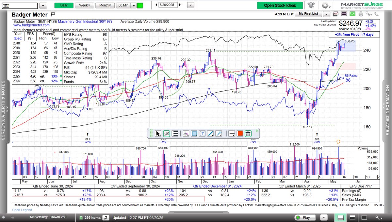Viewport: 392px width, 222px height.
Task: Delete drawings with the trash can icon
Action: pos(248,133)
